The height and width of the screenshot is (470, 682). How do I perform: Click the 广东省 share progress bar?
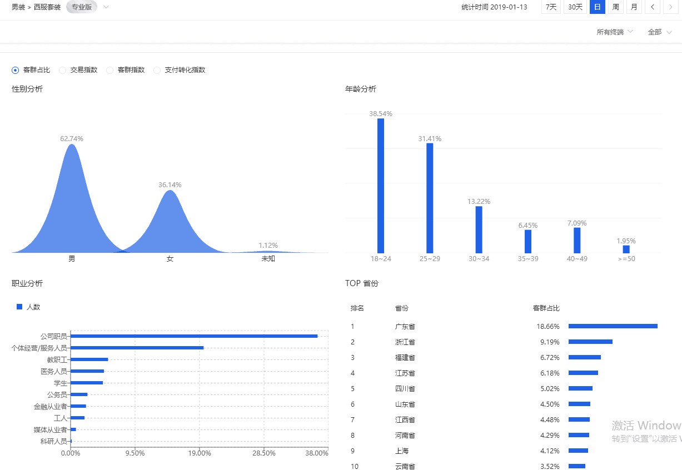613,326
